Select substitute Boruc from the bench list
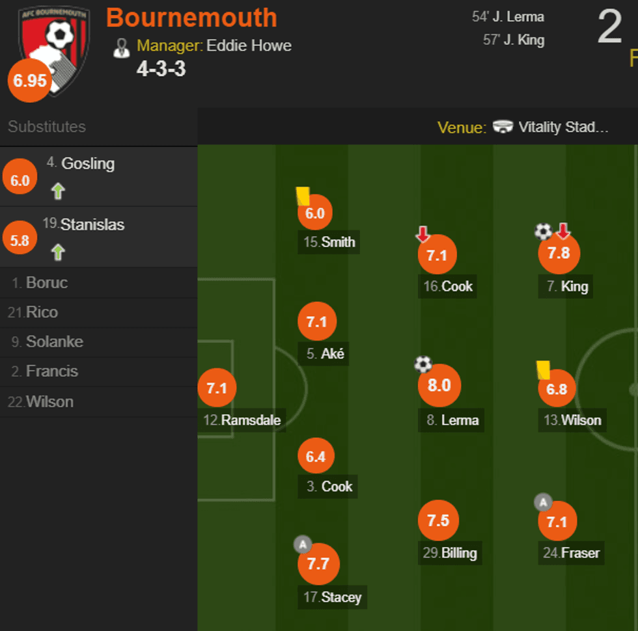638x631 pixels. 46,283
